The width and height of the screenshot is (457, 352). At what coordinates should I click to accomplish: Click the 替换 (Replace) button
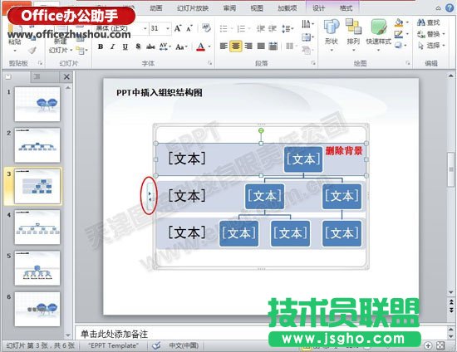tap(431, 34)
